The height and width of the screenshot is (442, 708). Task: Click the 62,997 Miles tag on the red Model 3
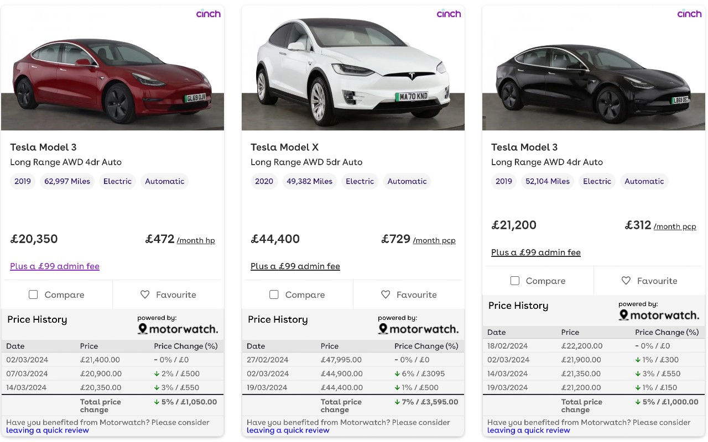coord(67,181)
